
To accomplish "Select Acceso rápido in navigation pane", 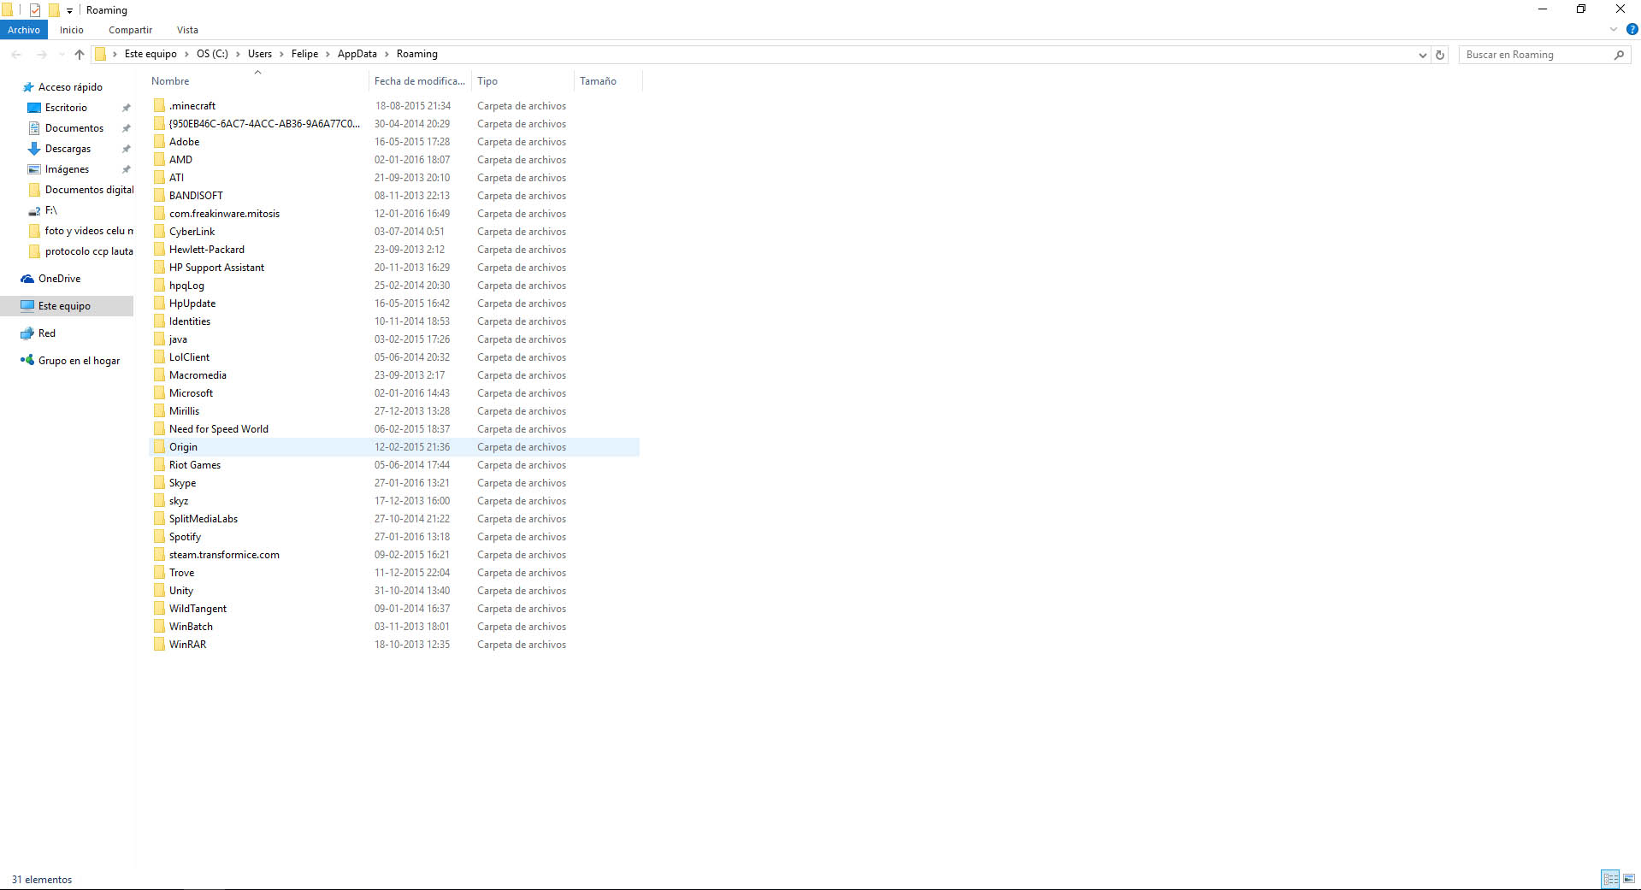I will click(70, 87).
